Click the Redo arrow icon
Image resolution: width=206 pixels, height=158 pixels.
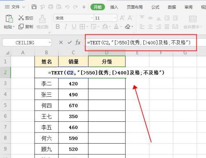click(x=75, y=7)
